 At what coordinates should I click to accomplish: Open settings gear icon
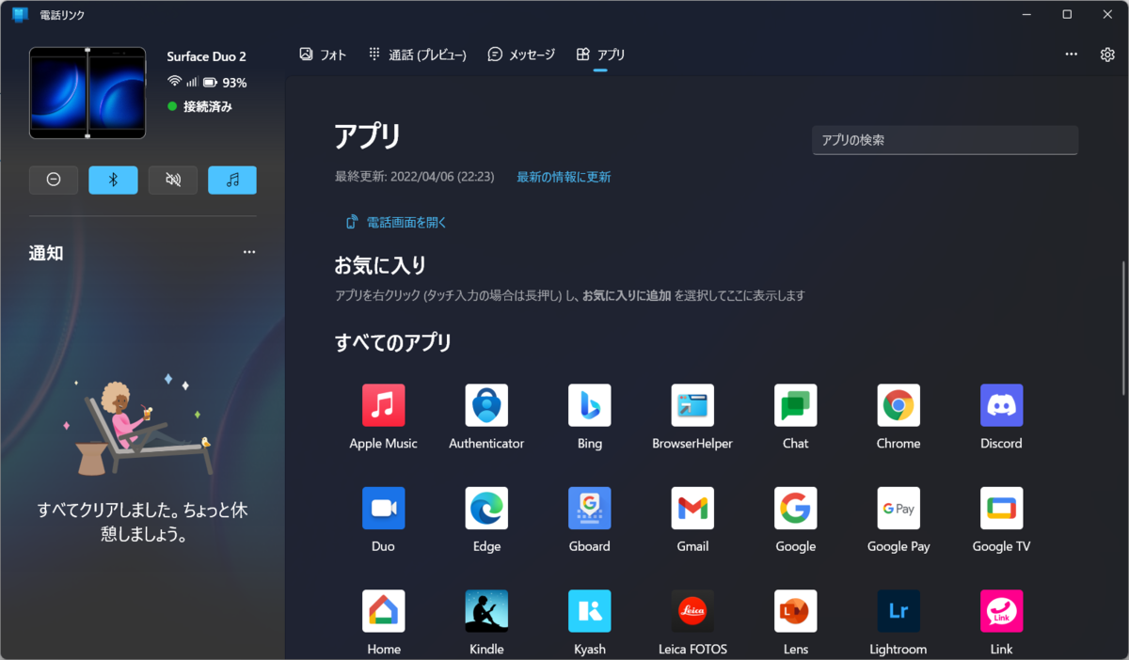click(x=1107, y=55)
